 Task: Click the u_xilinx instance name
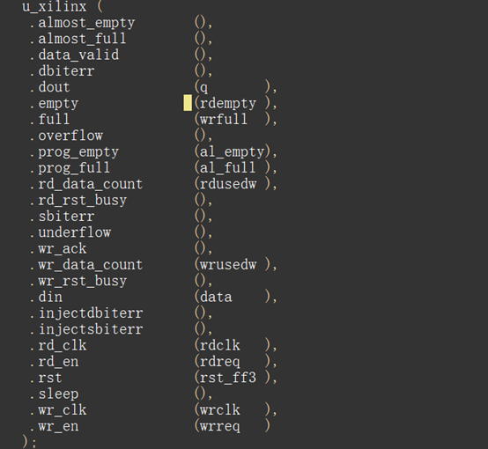54,7
